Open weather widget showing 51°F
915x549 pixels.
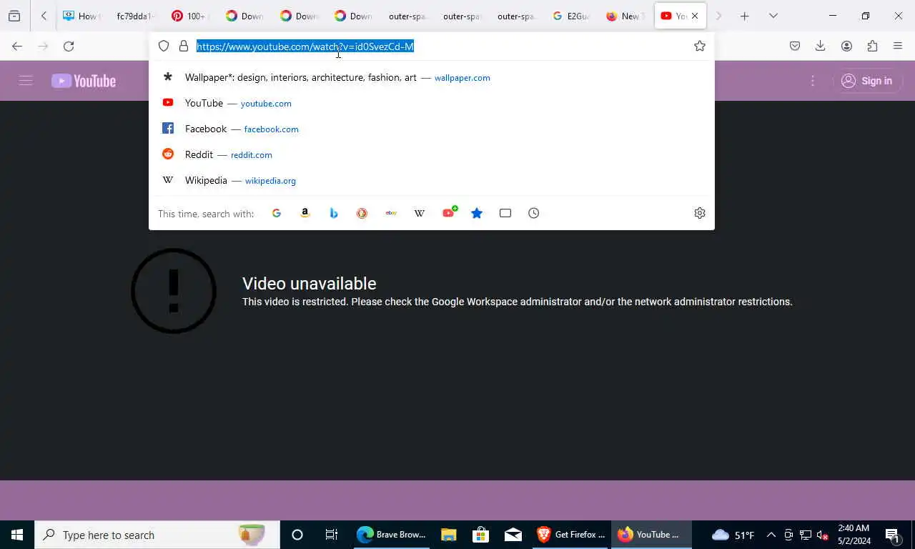(x=733, y=535)
